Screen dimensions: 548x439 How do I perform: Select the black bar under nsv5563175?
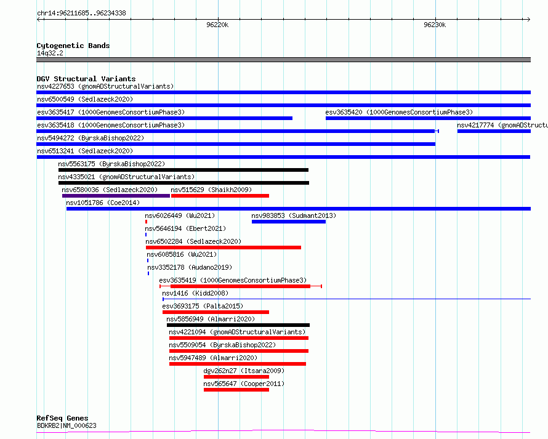183,170
